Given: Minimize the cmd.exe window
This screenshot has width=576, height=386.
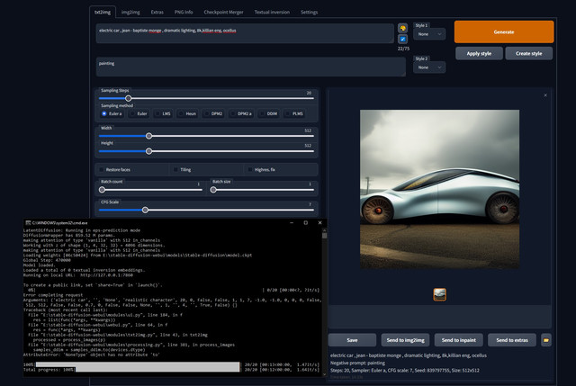Looking at the screenshot, I should click(x=292, y=222).
